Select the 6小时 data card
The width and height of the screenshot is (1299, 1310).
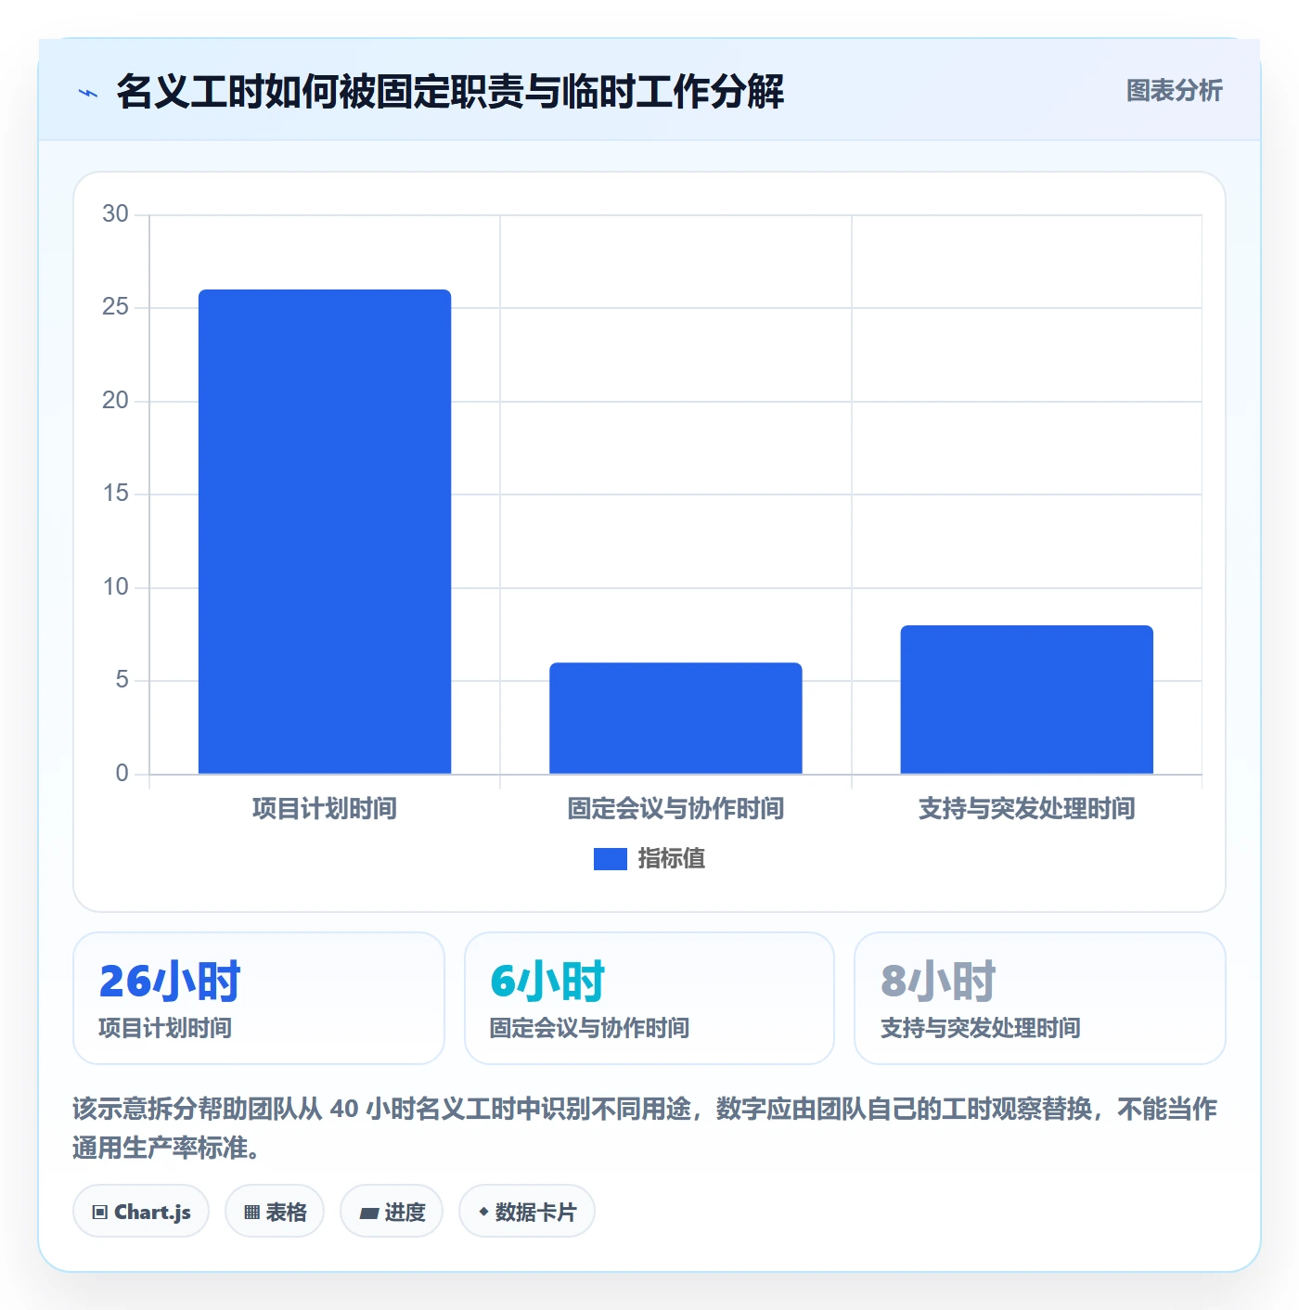(x=649, y=998)
